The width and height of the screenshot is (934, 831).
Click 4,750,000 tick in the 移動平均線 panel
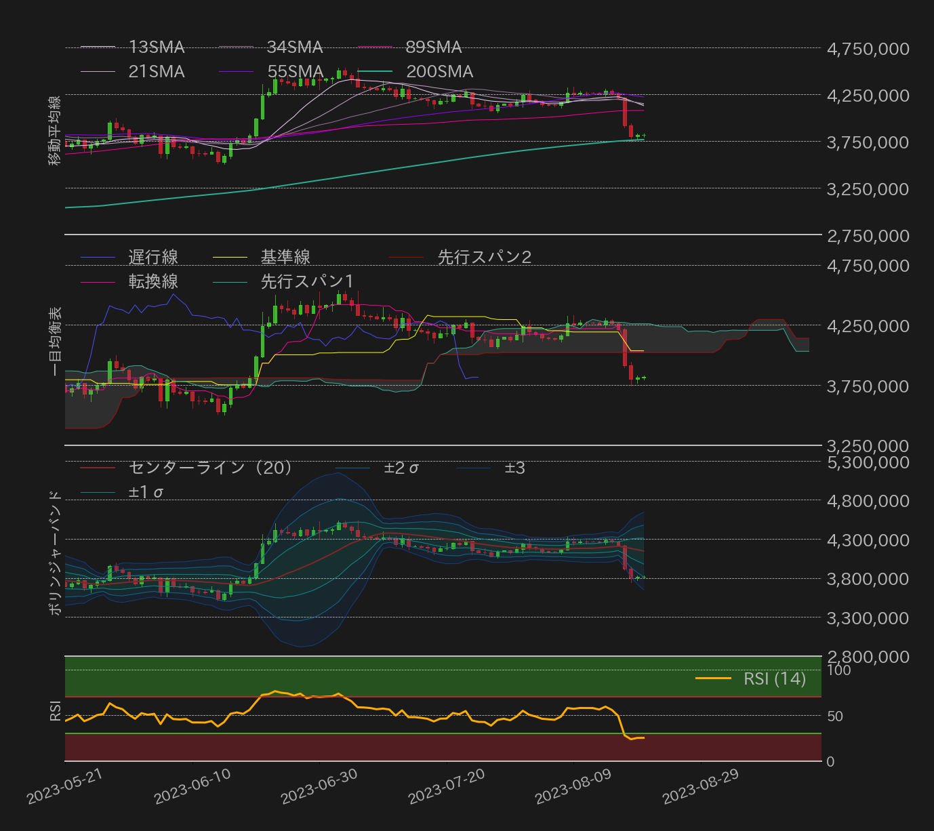[x=868, y=48]
